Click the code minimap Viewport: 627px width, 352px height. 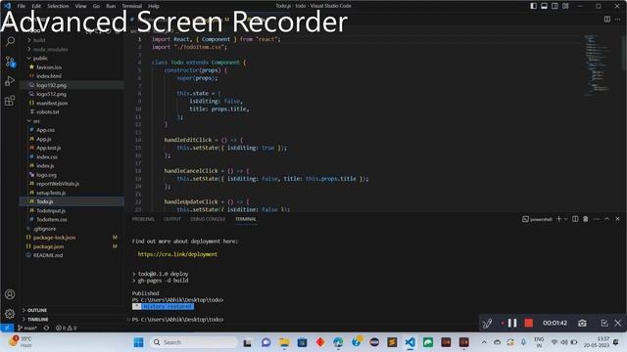point(598,66)
